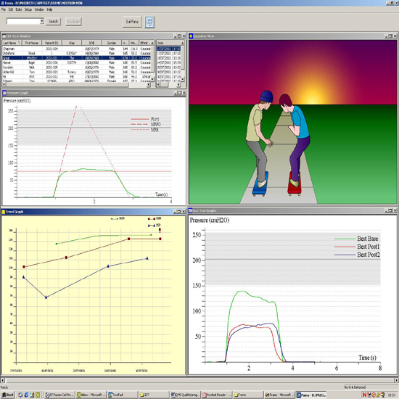Open the Acrobat Reader taskbar button
Viewport: 399px width, 399px height.
click(x=217, y=395)
